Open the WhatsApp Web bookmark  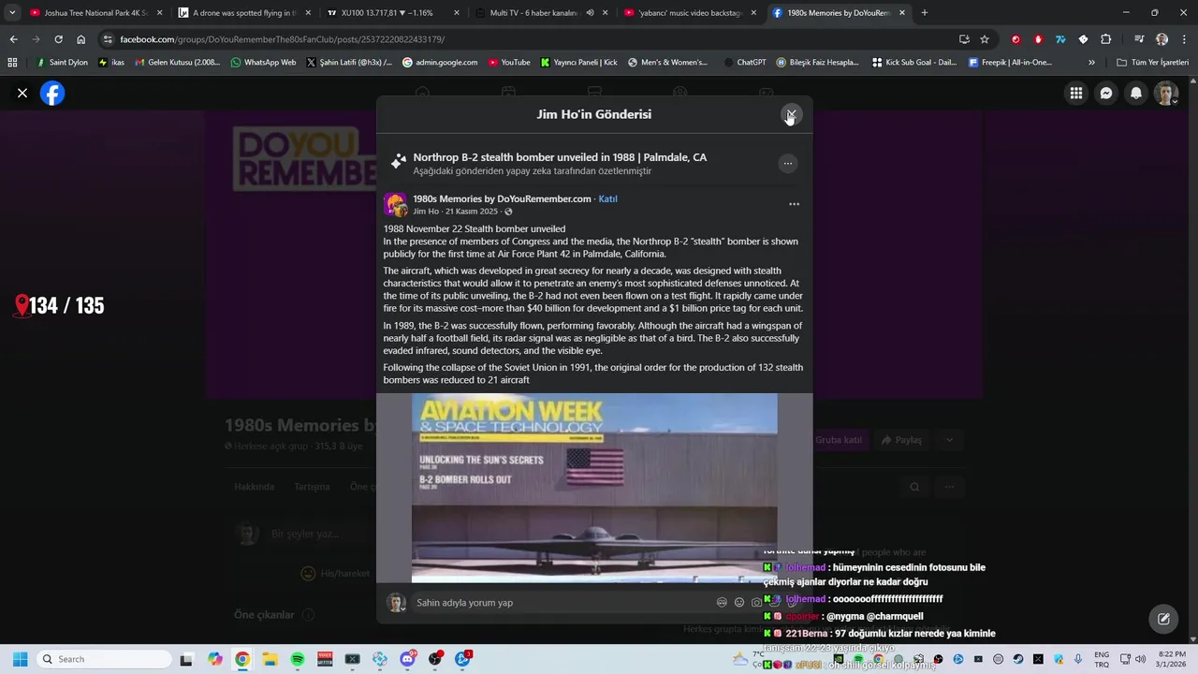pyautogui.click(x=263, y=63)
